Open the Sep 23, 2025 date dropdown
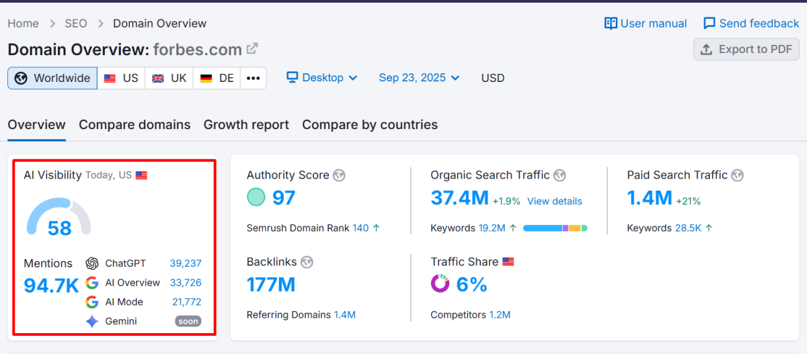Screen dimensions: 807x354 point(419,78)
